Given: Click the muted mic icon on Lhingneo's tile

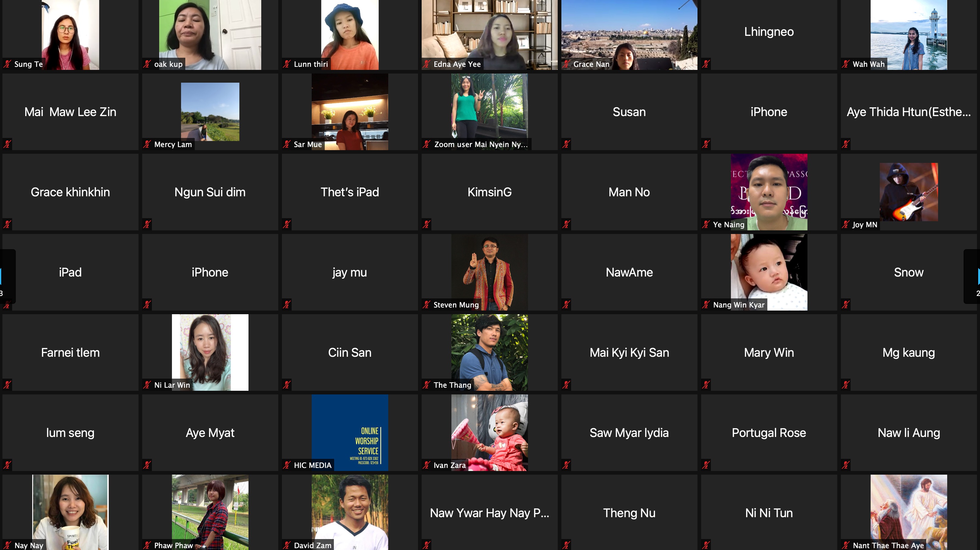Looking at the screenshot, I should point(706,64).
